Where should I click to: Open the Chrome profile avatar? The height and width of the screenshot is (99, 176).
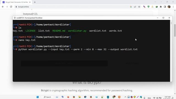click(x=169, y=7)
